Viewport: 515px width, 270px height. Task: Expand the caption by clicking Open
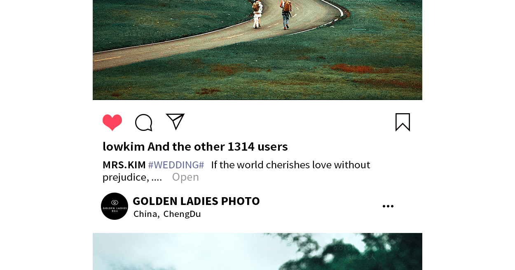(x=185, y=177)
